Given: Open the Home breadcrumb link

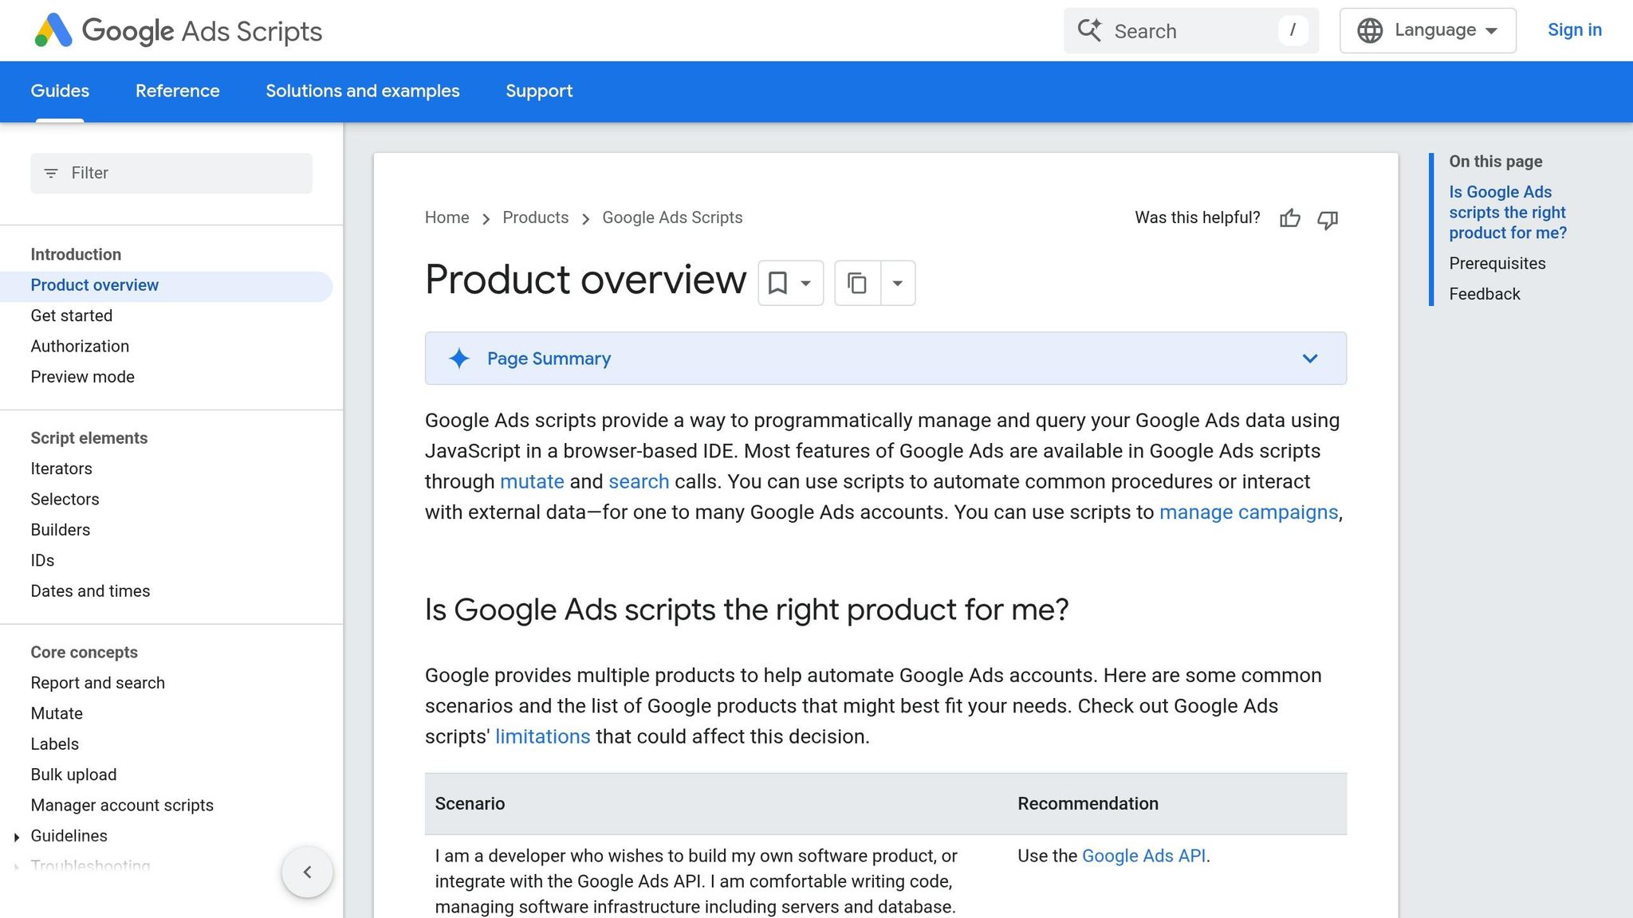Looking at the screenshot, I should [447, 218].
